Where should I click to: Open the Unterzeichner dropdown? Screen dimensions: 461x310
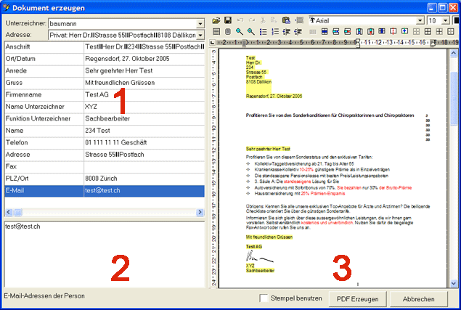[200, 23]
